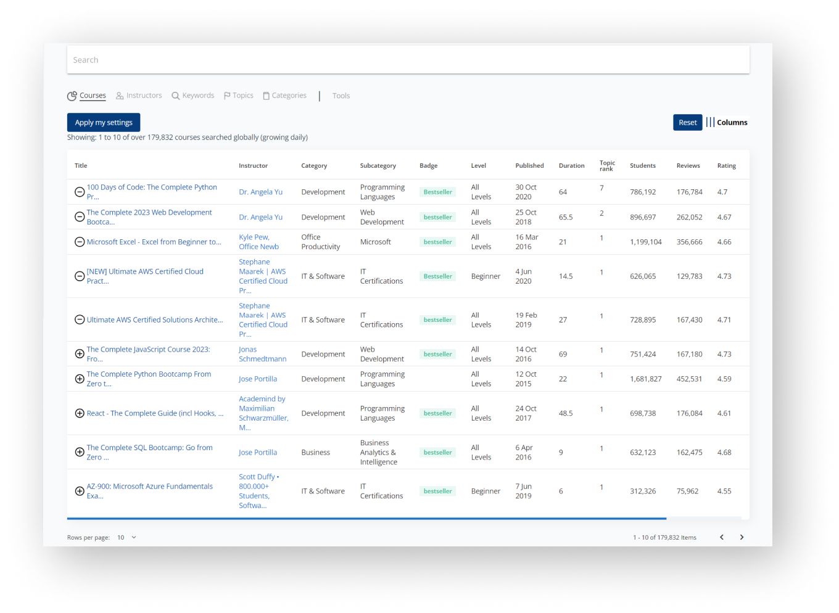The width and height of the screenshot is (839, 613).
Task: Open The Complete JavaScript Course 2023 link
Action: click(148, 354)
